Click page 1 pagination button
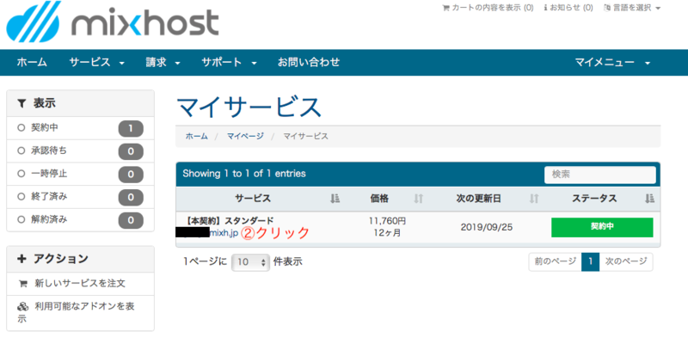The image size is (688, 350). (591, 261)
